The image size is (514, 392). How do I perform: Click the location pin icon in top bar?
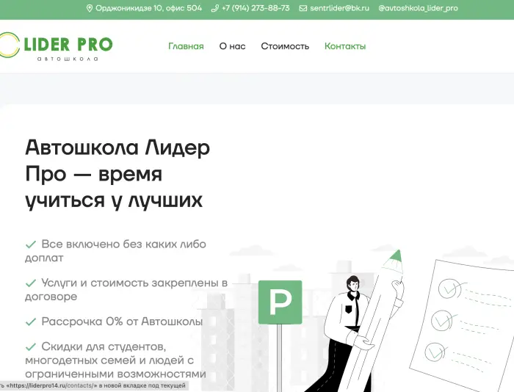(x=90, y=9)
